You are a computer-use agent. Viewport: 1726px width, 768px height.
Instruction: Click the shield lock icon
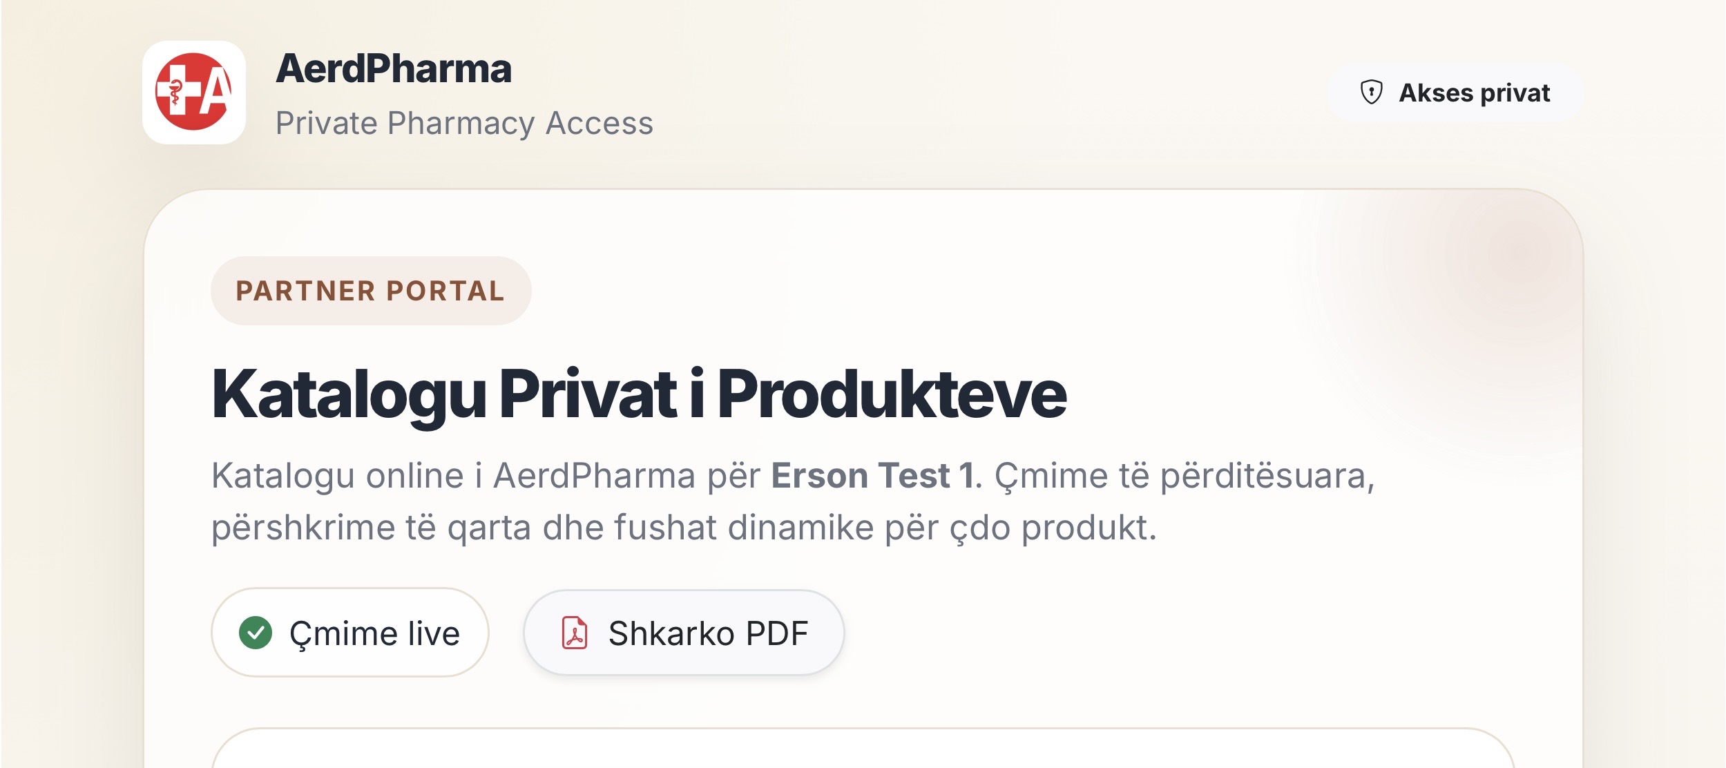[x=1371, y=92]
